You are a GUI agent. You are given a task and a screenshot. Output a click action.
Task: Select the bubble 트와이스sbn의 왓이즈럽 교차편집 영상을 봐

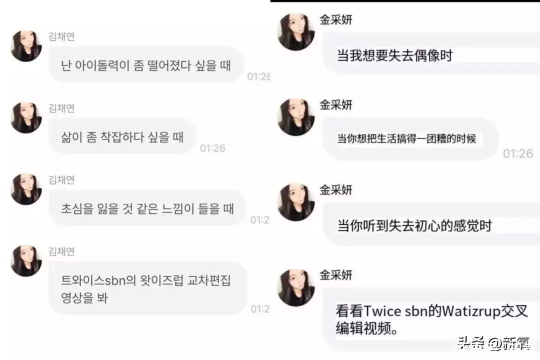148,288
